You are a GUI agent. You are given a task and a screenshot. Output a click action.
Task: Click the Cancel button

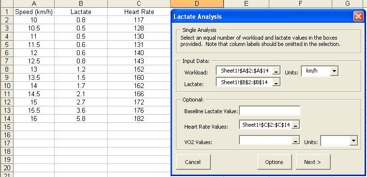(x=193, y=162)
